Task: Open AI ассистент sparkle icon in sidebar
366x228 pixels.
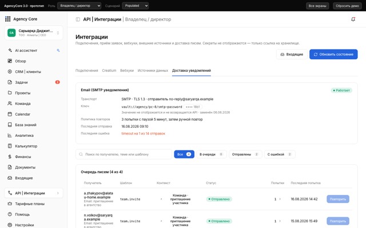Action: pos(10,50)
